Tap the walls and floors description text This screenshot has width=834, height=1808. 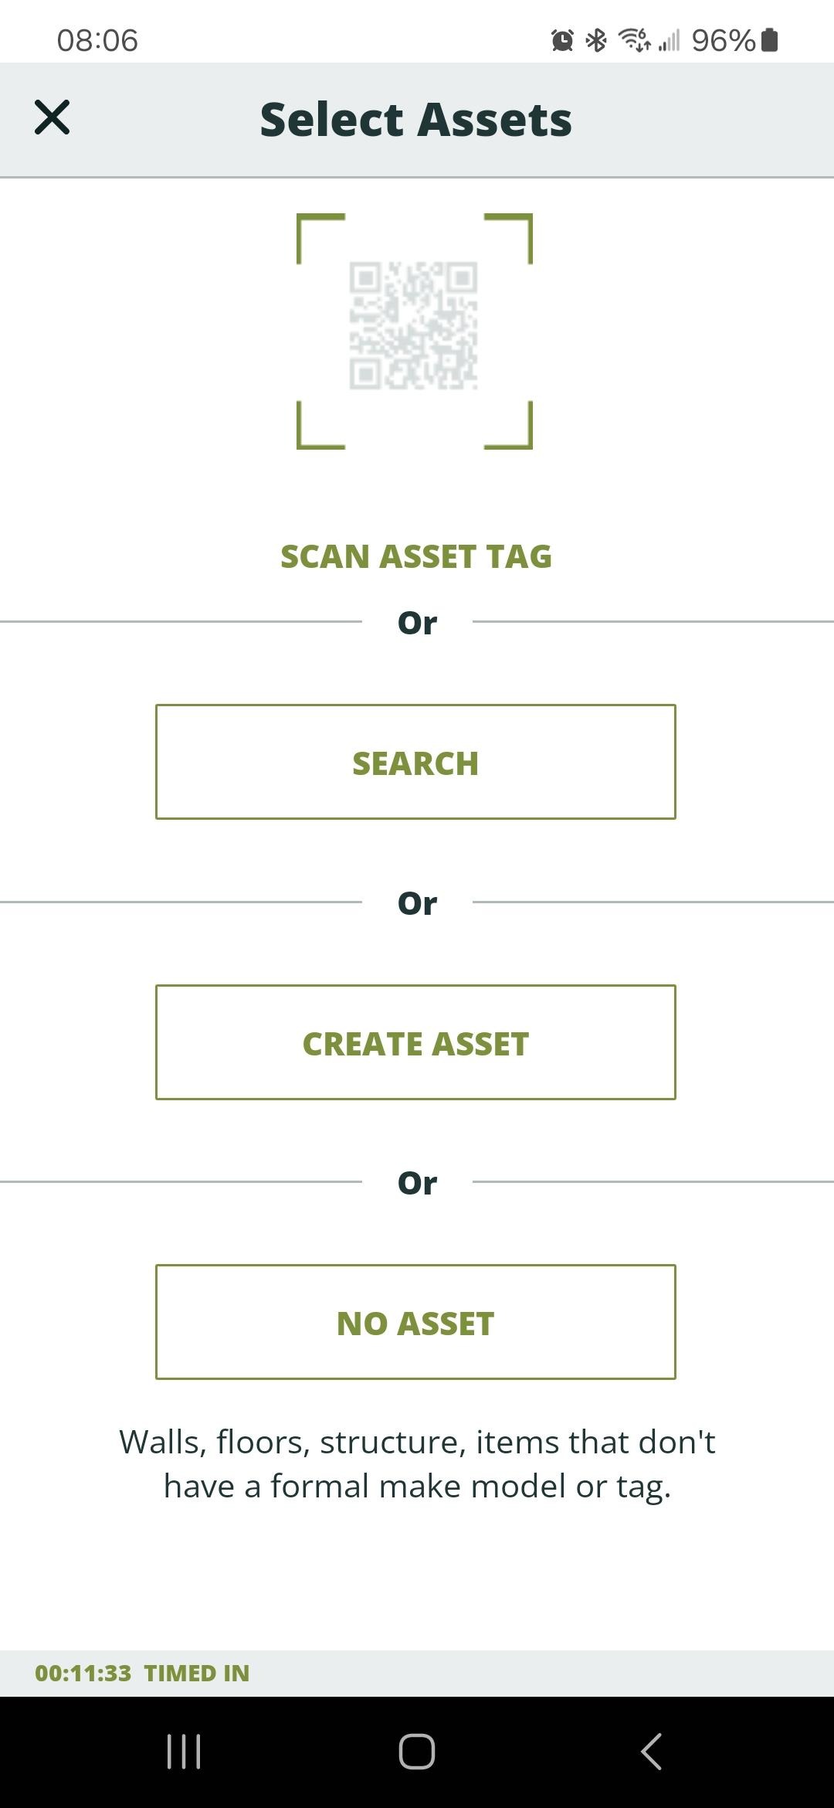tap(417, 1464)
